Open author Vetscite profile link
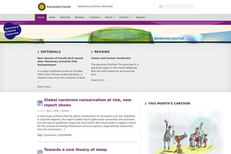 pos(65,111)
